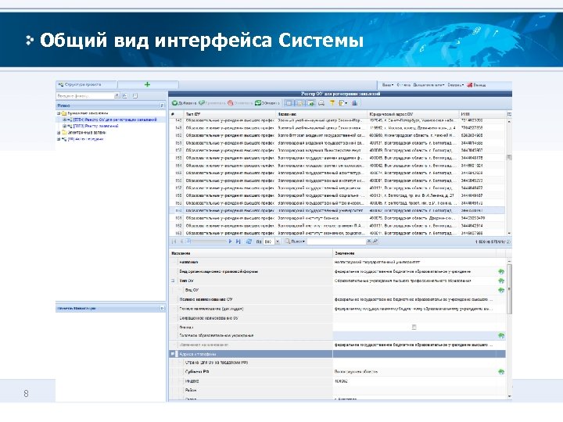Expand the second folder in the menu tree

click(x=59, y=133)
